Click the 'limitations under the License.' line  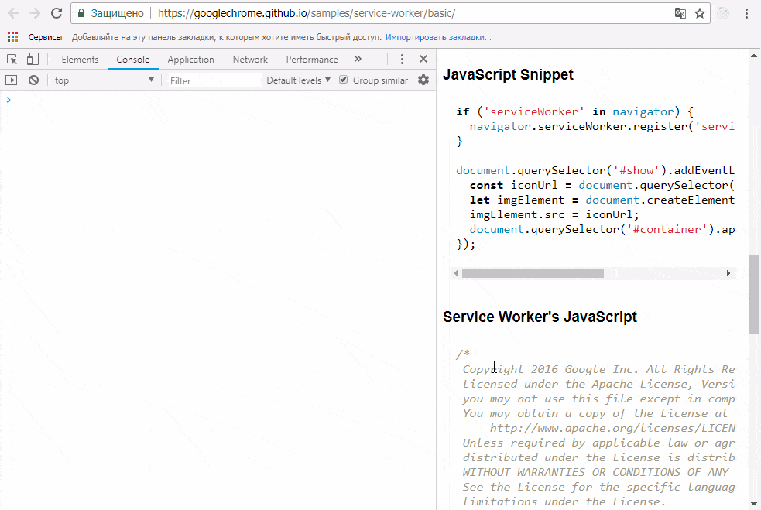[x=564, y=501]
